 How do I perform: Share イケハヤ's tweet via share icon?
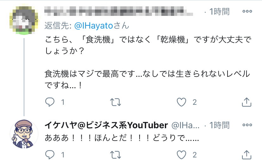click(x=246, y=155)
